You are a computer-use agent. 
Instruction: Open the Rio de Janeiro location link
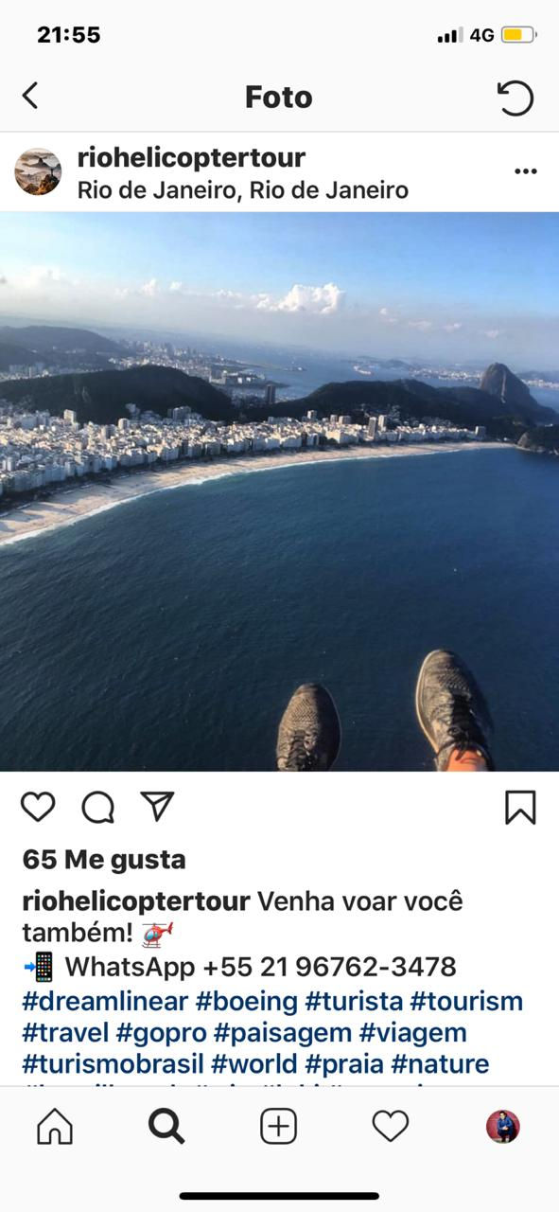(243, 190)
